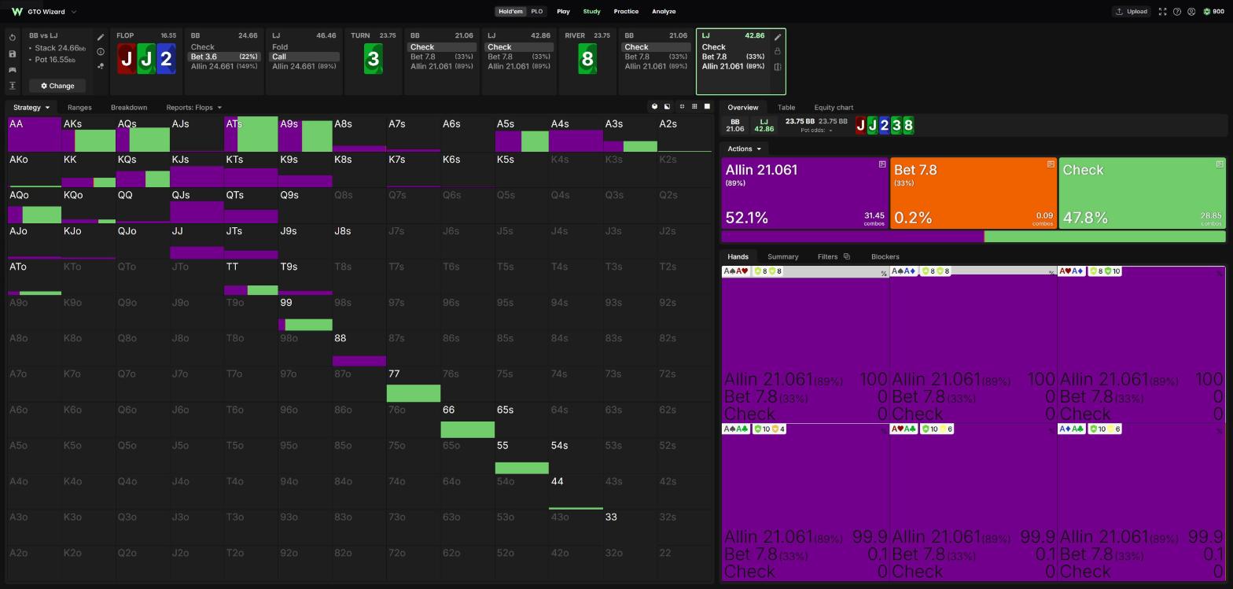The width and height of the screenshot is (1233, 589).
Task: Open the GTO Wizard dropdown chevron
Action: point(74,12)
